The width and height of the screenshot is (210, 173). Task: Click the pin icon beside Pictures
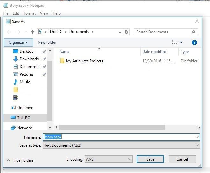pos(45,74)
